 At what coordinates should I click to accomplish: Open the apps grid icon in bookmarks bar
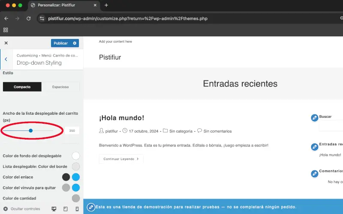click(6, 30)
